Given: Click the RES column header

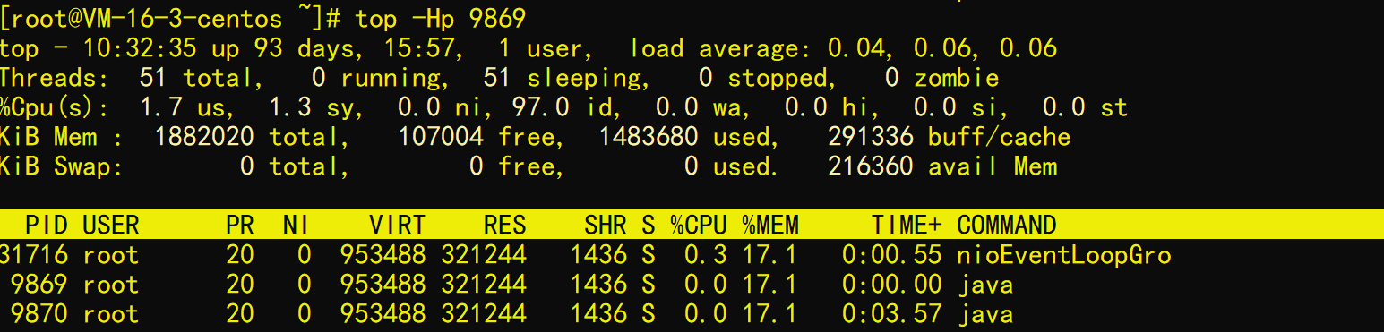Looking at the screenshot, I should (x=504, y=225).
